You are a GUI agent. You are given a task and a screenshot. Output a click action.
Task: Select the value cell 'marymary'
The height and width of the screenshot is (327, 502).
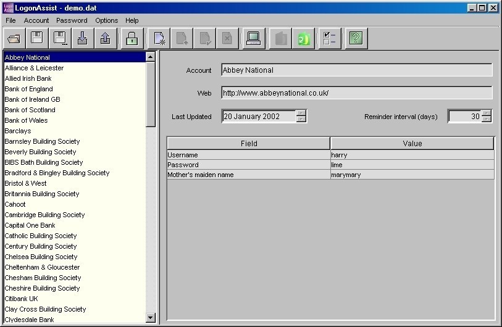[412, 175]
